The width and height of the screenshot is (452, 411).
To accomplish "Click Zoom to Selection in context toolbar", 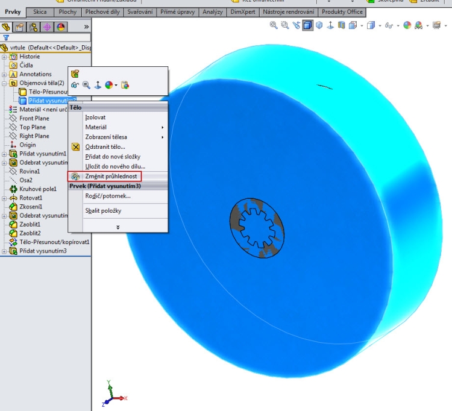I will 86,85.
